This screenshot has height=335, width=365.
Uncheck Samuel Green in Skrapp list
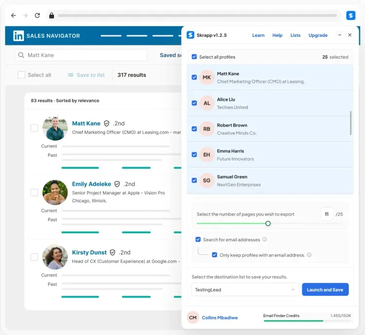[x=194, y=181]
